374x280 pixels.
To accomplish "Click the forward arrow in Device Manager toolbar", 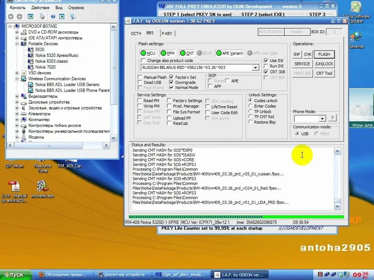I will [19, 16].
